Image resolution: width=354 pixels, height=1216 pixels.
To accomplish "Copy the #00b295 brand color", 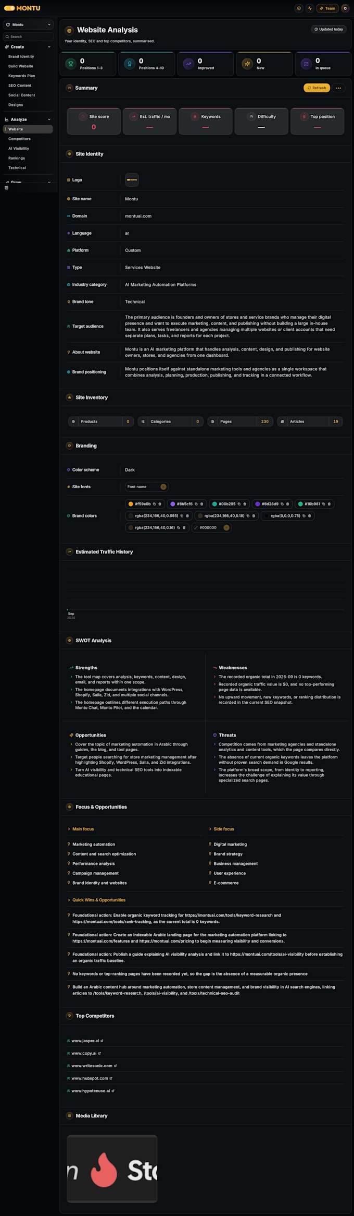I will [x=239, y=504].
